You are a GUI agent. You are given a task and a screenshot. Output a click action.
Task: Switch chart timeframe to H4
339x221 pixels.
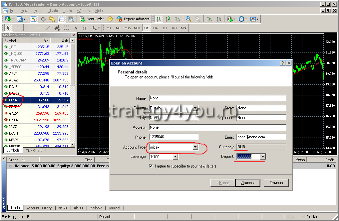[x=156, y=28]
